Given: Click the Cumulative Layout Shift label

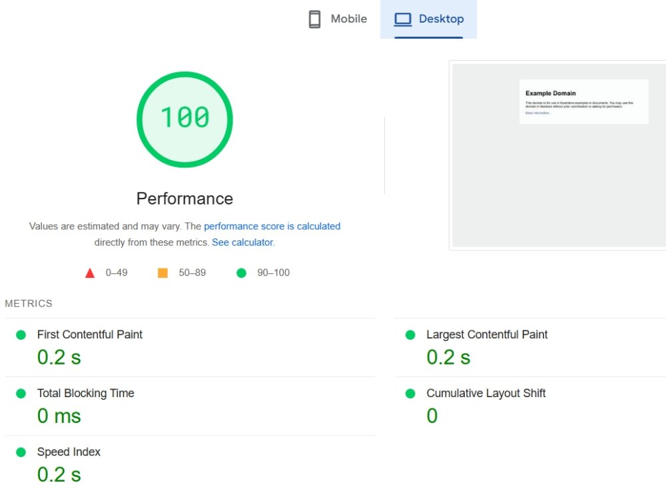Looking at the screenshot, I should tap(486, 393).
